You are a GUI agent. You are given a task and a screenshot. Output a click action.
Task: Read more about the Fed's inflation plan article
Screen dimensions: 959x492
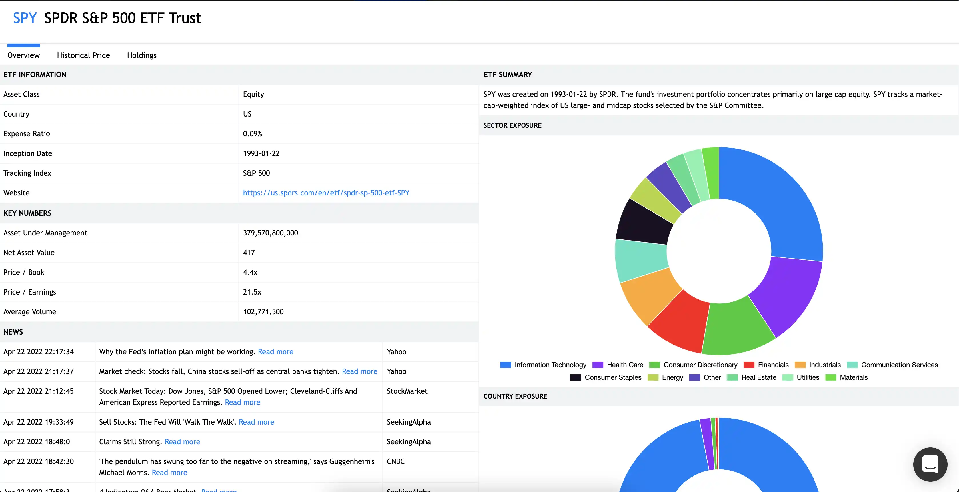[275, 351]
